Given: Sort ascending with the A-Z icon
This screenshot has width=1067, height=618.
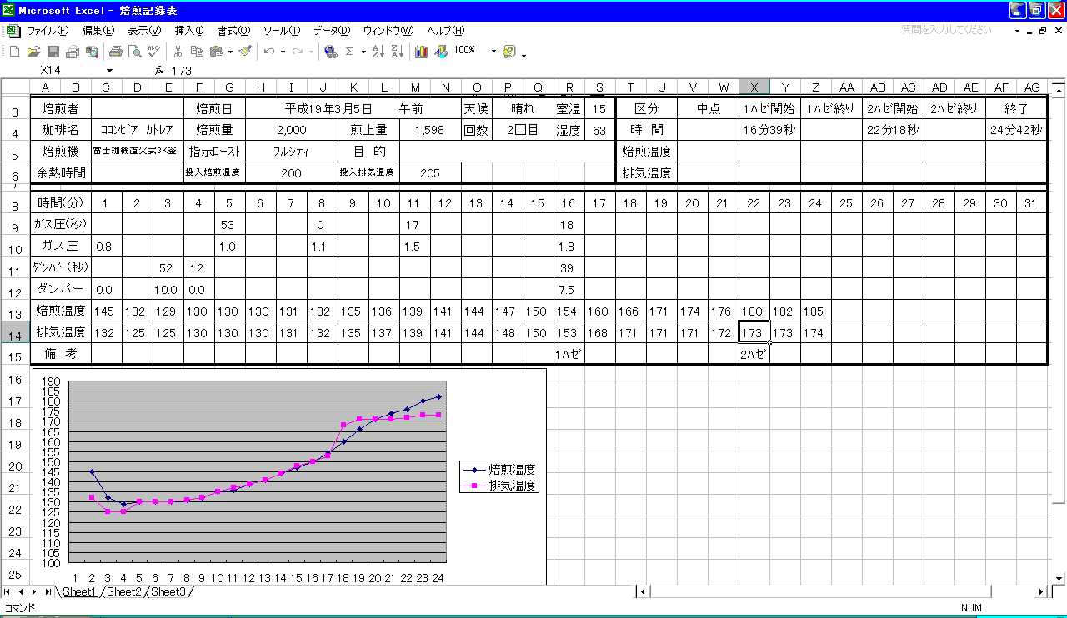Looking at the screenshot, I should (378, 52).
